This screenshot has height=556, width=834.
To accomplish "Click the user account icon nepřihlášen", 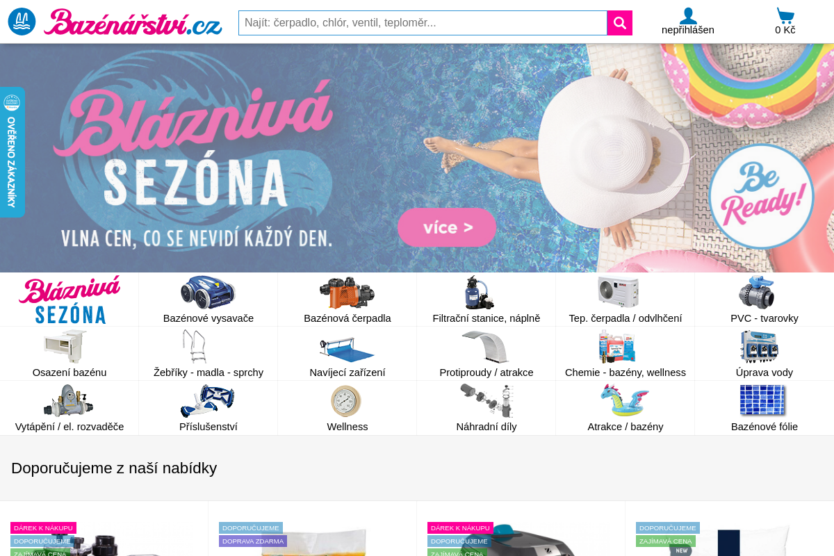I will pyautogui.click(x=688, y=16).
